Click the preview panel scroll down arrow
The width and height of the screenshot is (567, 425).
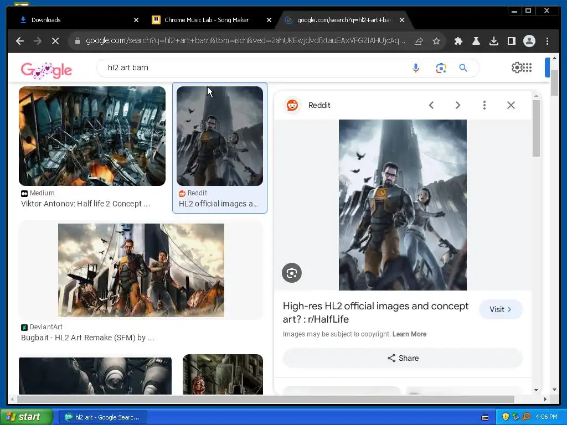(536, 390)
